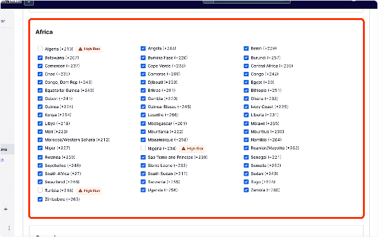Toggle the Congo (+242) checkbox

tap(246, 74)
